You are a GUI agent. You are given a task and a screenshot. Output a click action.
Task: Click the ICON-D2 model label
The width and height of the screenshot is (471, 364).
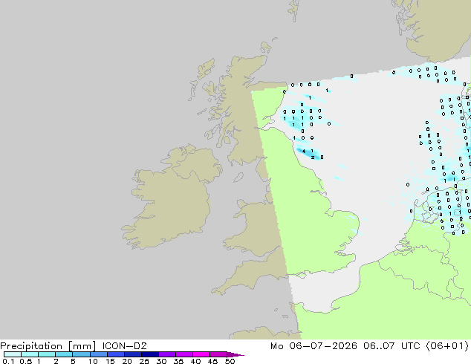point(124,346)
